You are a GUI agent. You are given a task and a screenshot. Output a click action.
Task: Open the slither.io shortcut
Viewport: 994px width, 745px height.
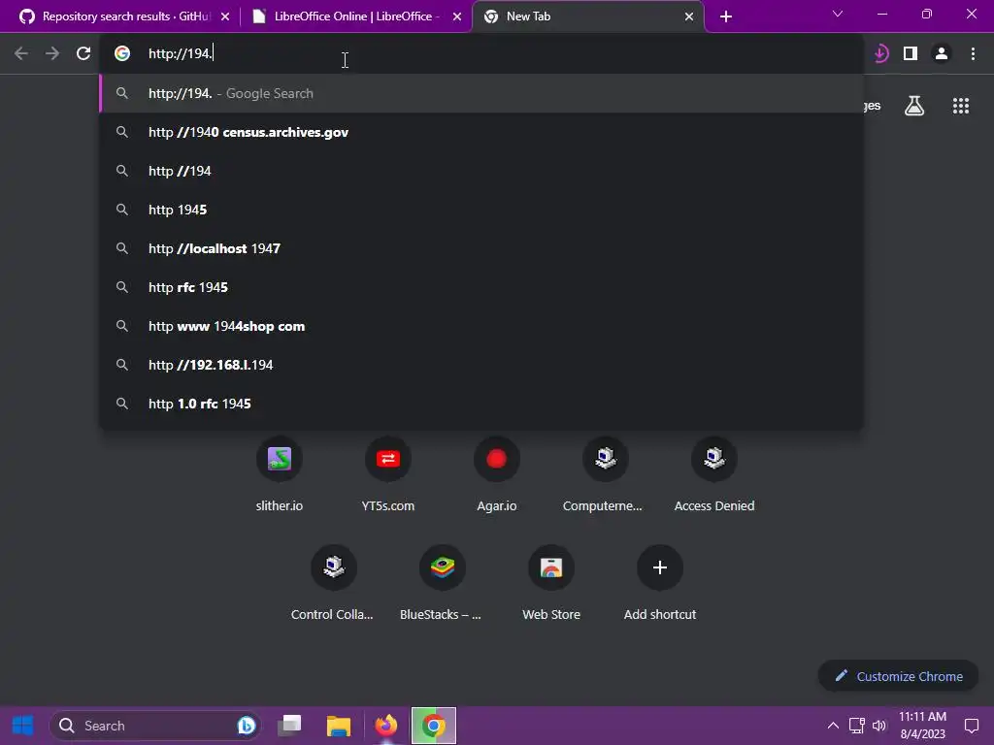tap(279, 473)
